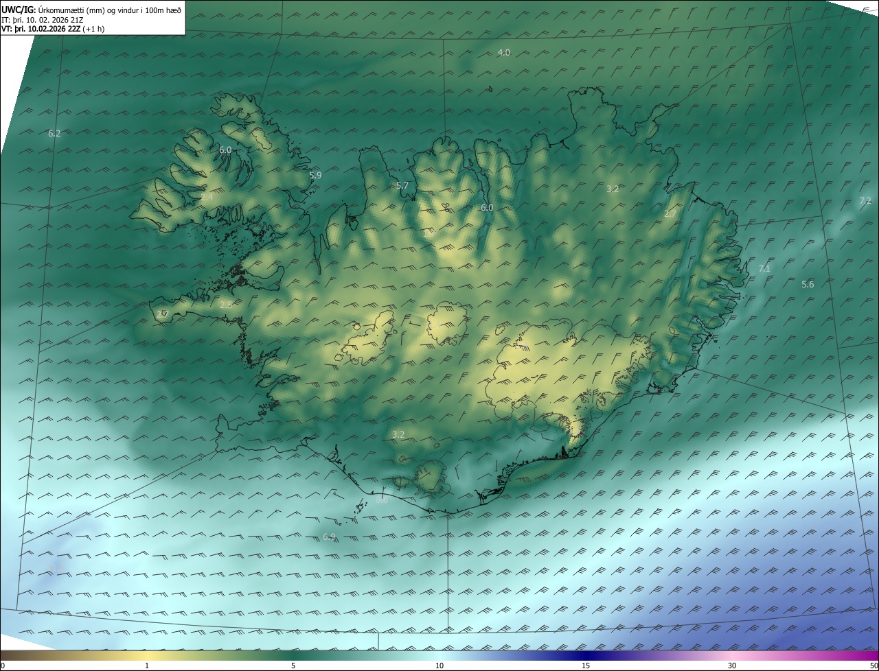The image size is (879, 671).
Task: Click the 10 tick label on the colorbar
Action: click(x=439, y=666)
